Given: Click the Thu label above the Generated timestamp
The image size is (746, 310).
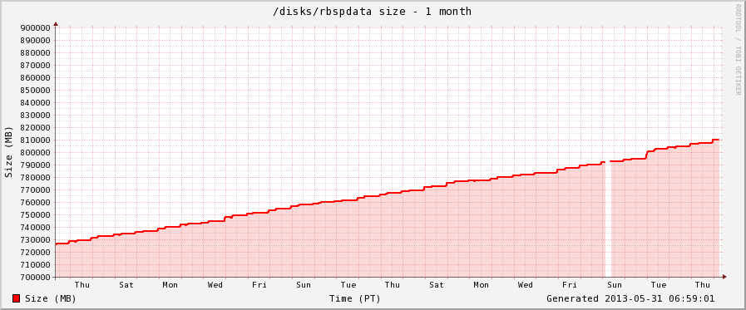Looking at the screenshot, I should point(703,285).
